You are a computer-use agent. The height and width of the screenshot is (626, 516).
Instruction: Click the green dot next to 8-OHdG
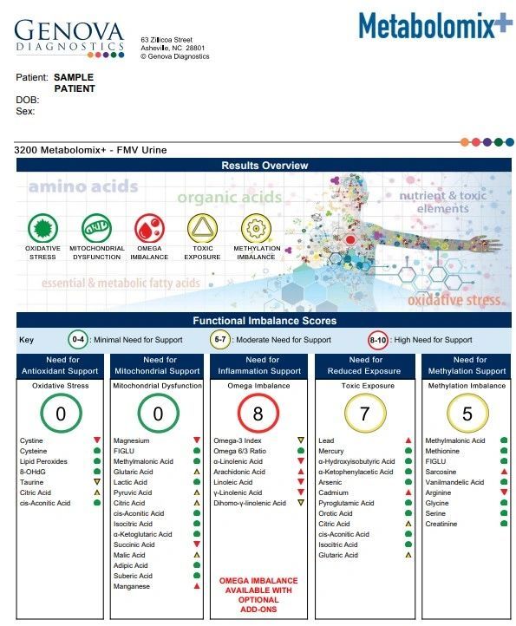click(x=96, y=472)
